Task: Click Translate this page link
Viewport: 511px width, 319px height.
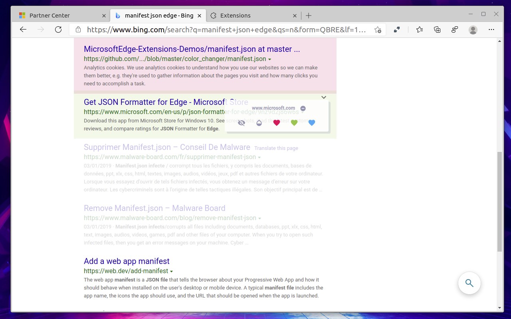Action: (x=276, y=148)
